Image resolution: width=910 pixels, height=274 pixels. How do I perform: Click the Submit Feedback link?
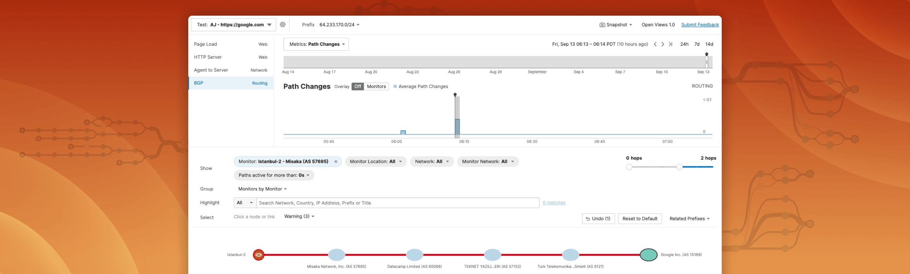coord(700,25)
